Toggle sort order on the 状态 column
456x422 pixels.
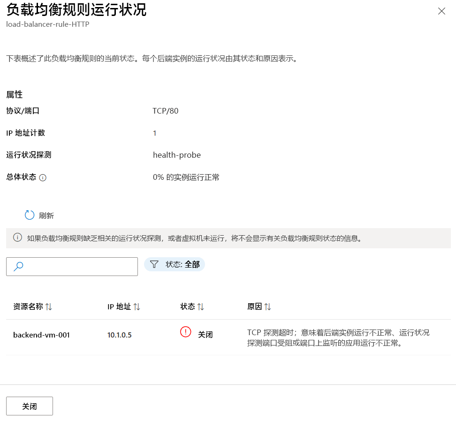pyautogui.click(x=202, y=306)
